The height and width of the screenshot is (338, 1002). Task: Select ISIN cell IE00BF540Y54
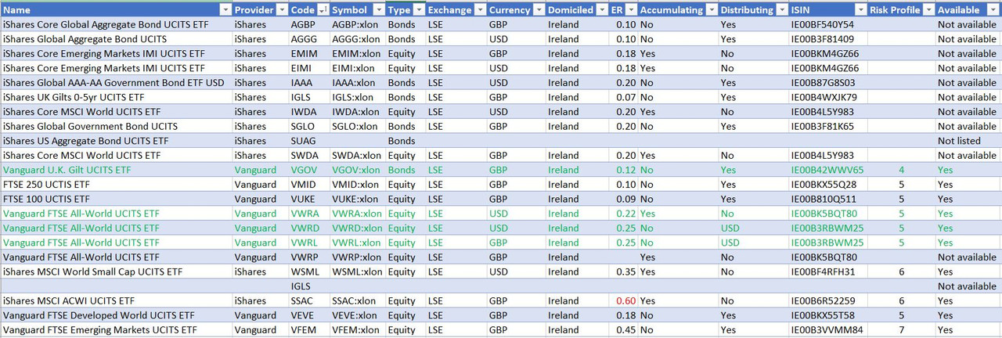click(828, 25)
